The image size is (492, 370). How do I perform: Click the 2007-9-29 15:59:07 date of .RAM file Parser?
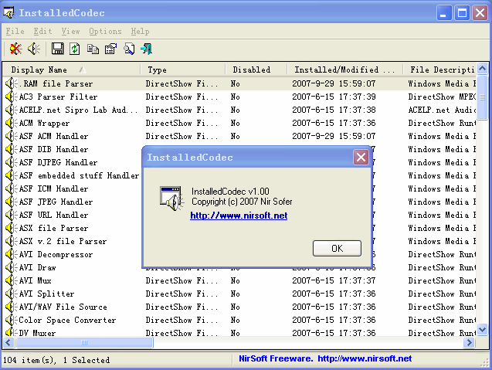[x=334, y=83]
